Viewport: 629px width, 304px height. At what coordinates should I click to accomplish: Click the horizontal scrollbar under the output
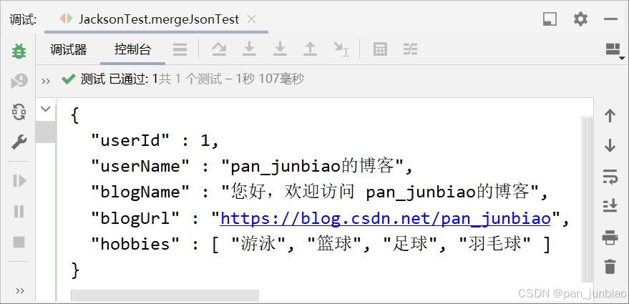(165, 295)
